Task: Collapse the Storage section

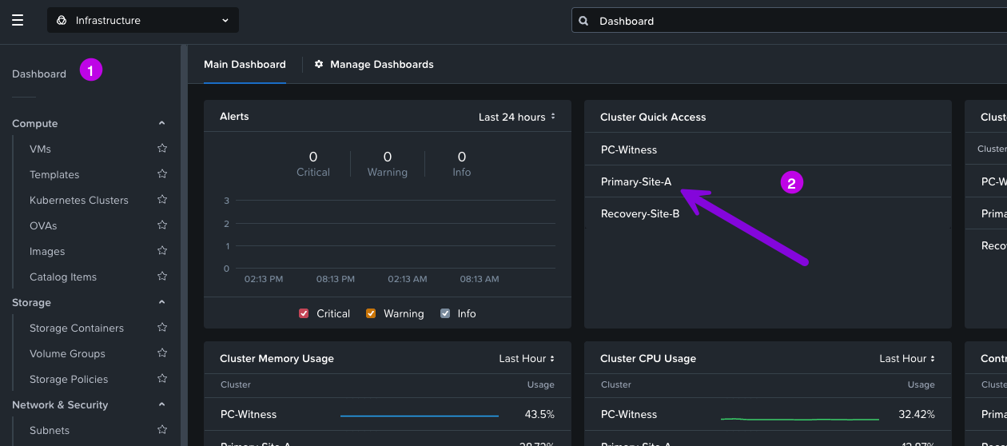Action: click(162, 302)
